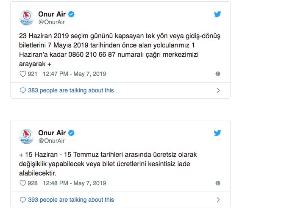
Task: Open Onur Air avatar in second tweet
Action: coord(27,136)
